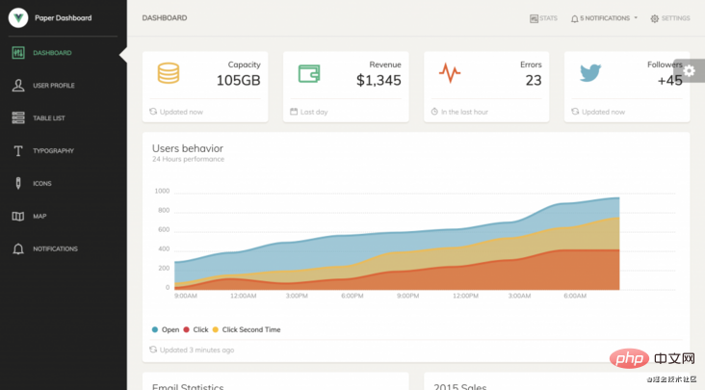Click the calendar icon beside Last day
The width and height of the screenshot is (705, 390).
click(x=294, y=112)
